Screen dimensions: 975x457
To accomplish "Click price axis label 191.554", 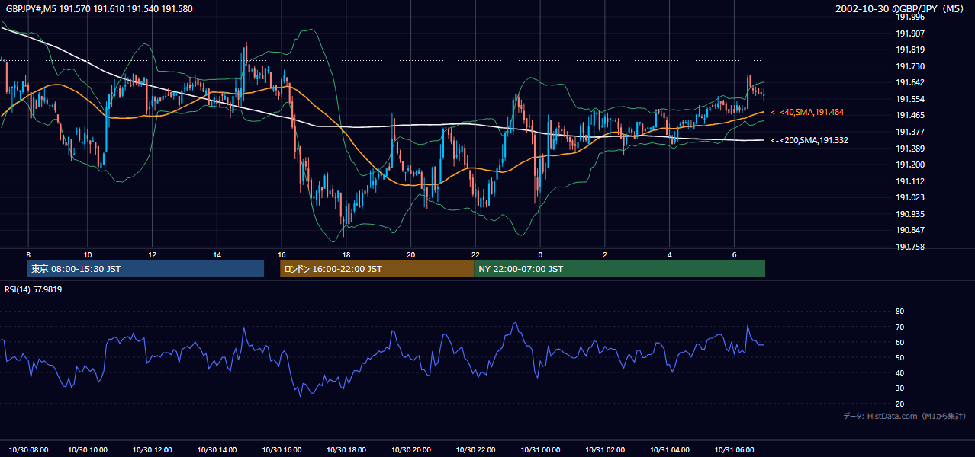I will [x=909, y=100].
